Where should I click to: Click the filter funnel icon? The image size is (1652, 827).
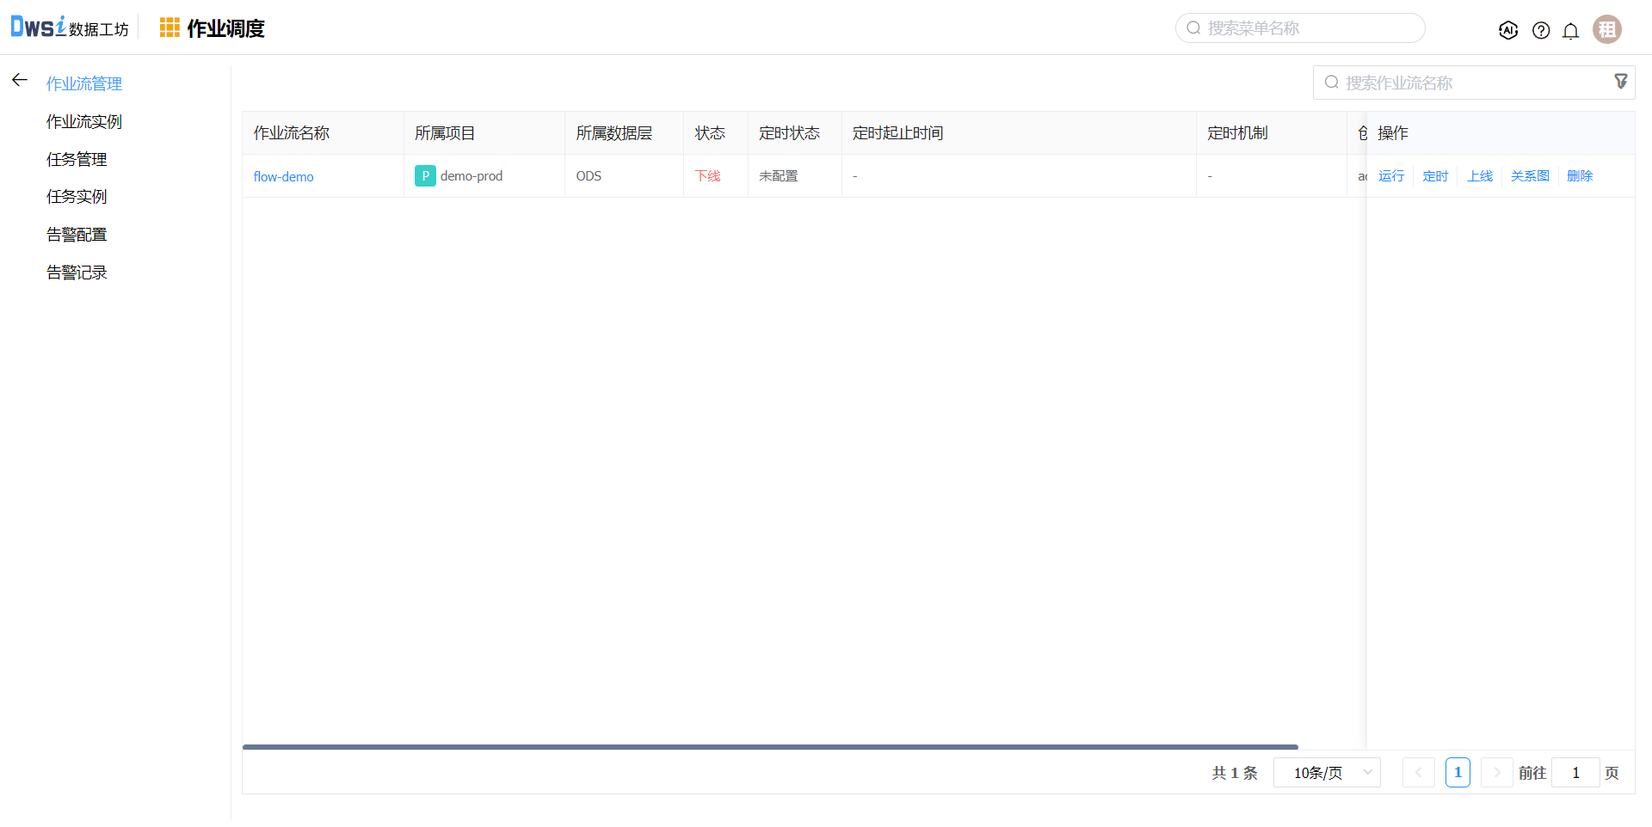1620,82
